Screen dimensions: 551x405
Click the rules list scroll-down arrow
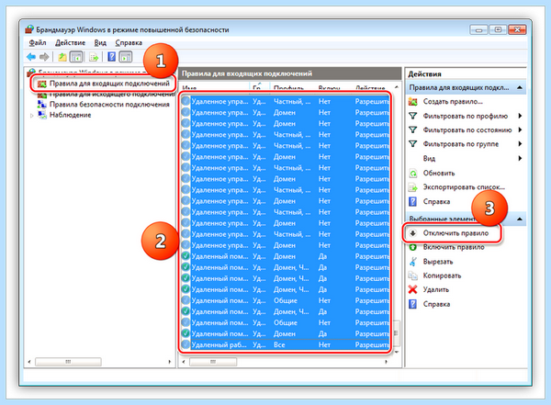coord(397,352)
